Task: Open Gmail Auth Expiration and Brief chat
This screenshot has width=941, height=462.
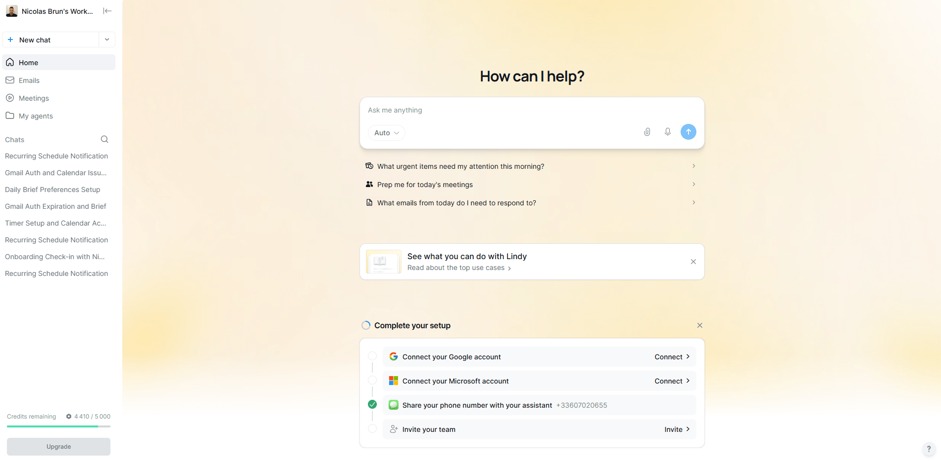Action: coord(56,206)
